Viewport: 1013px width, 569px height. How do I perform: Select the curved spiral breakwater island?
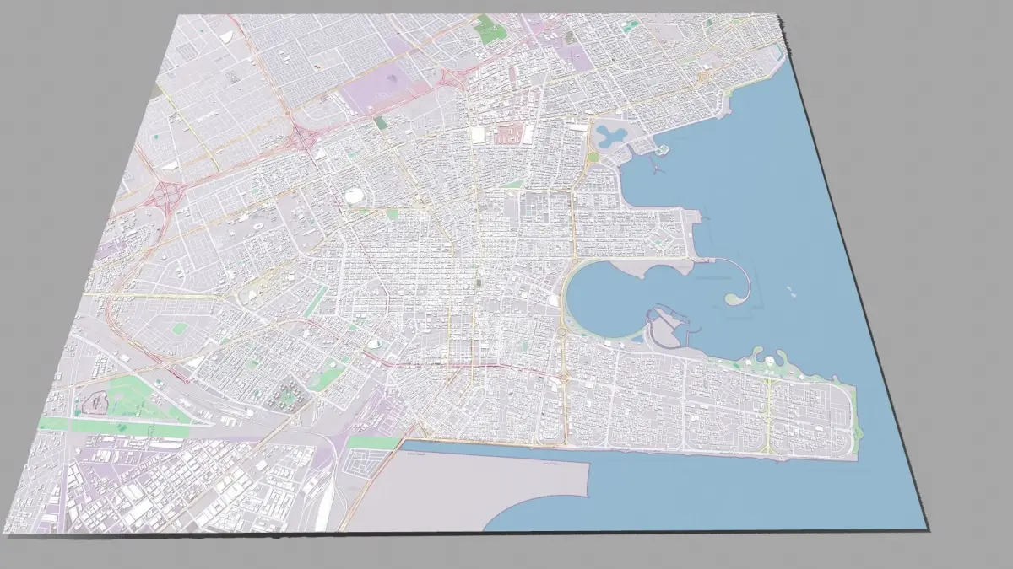[733, 282]
